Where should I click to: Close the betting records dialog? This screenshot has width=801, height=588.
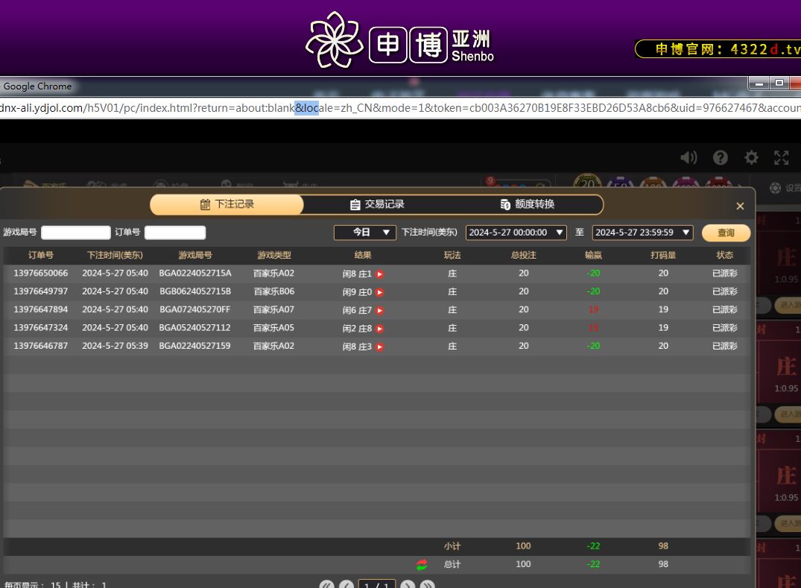pyautogui.click(x=740, y=206)
